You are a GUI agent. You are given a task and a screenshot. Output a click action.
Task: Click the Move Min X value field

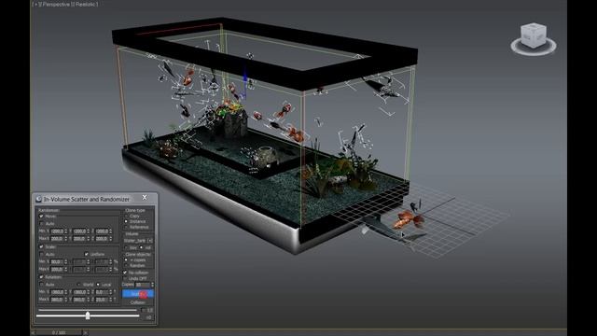pos(57,231)
